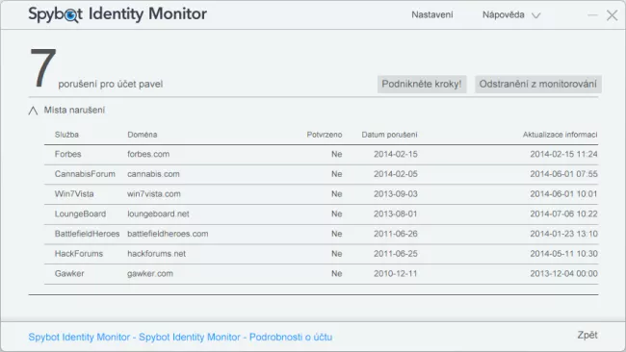
Task: Select the CannabisForum service row
Action: click(x=321, y=174)
